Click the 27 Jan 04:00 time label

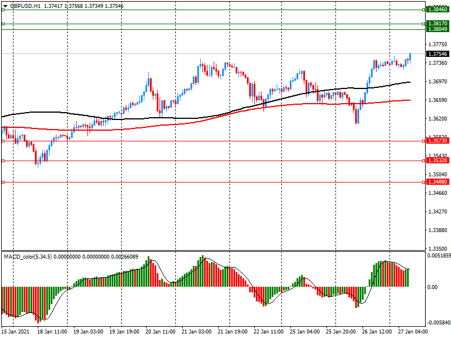413,332
